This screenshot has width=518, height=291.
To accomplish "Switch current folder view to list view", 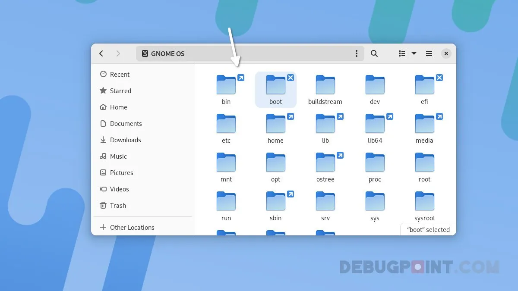I will [x=401, y=53].
